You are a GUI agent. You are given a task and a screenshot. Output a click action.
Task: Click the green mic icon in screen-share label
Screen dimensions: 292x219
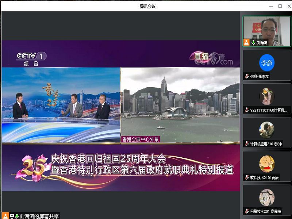pos(16,216)
